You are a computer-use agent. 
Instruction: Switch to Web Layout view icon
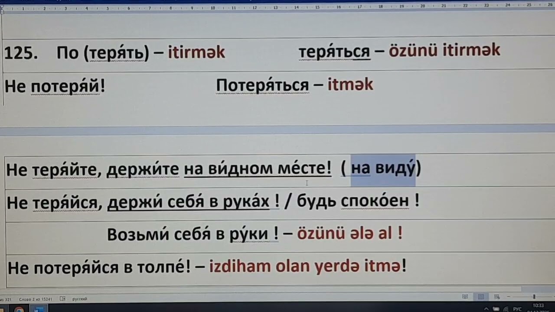(x=497, y=297)
